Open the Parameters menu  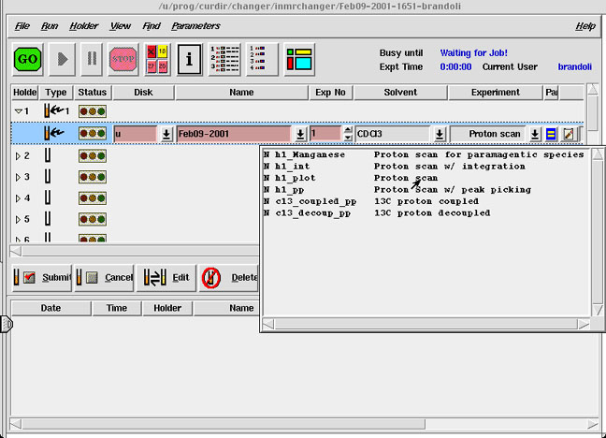(195, 26)
